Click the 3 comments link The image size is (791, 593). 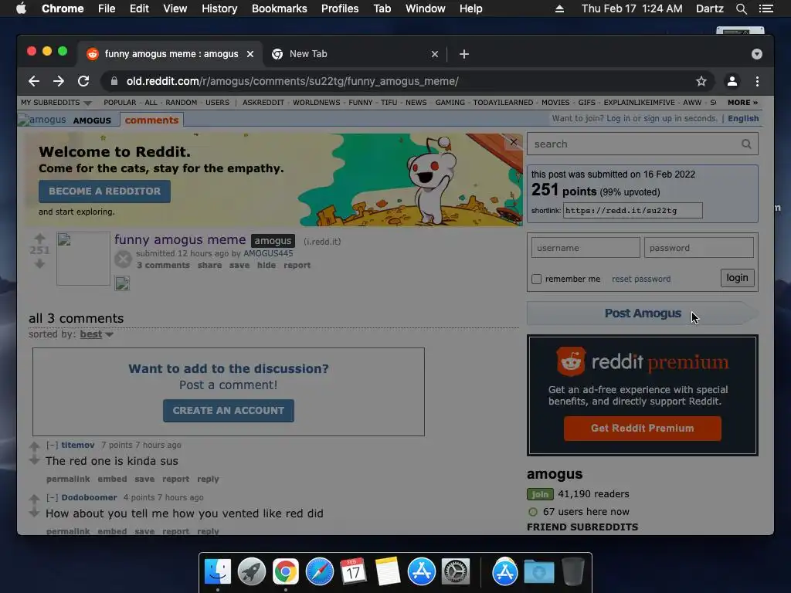[x=164, y=266]
